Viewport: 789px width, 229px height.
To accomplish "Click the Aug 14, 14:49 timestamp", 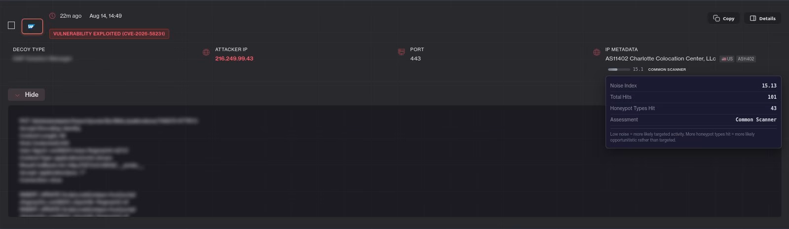I will pyautogui.click(x=106, y=16).
